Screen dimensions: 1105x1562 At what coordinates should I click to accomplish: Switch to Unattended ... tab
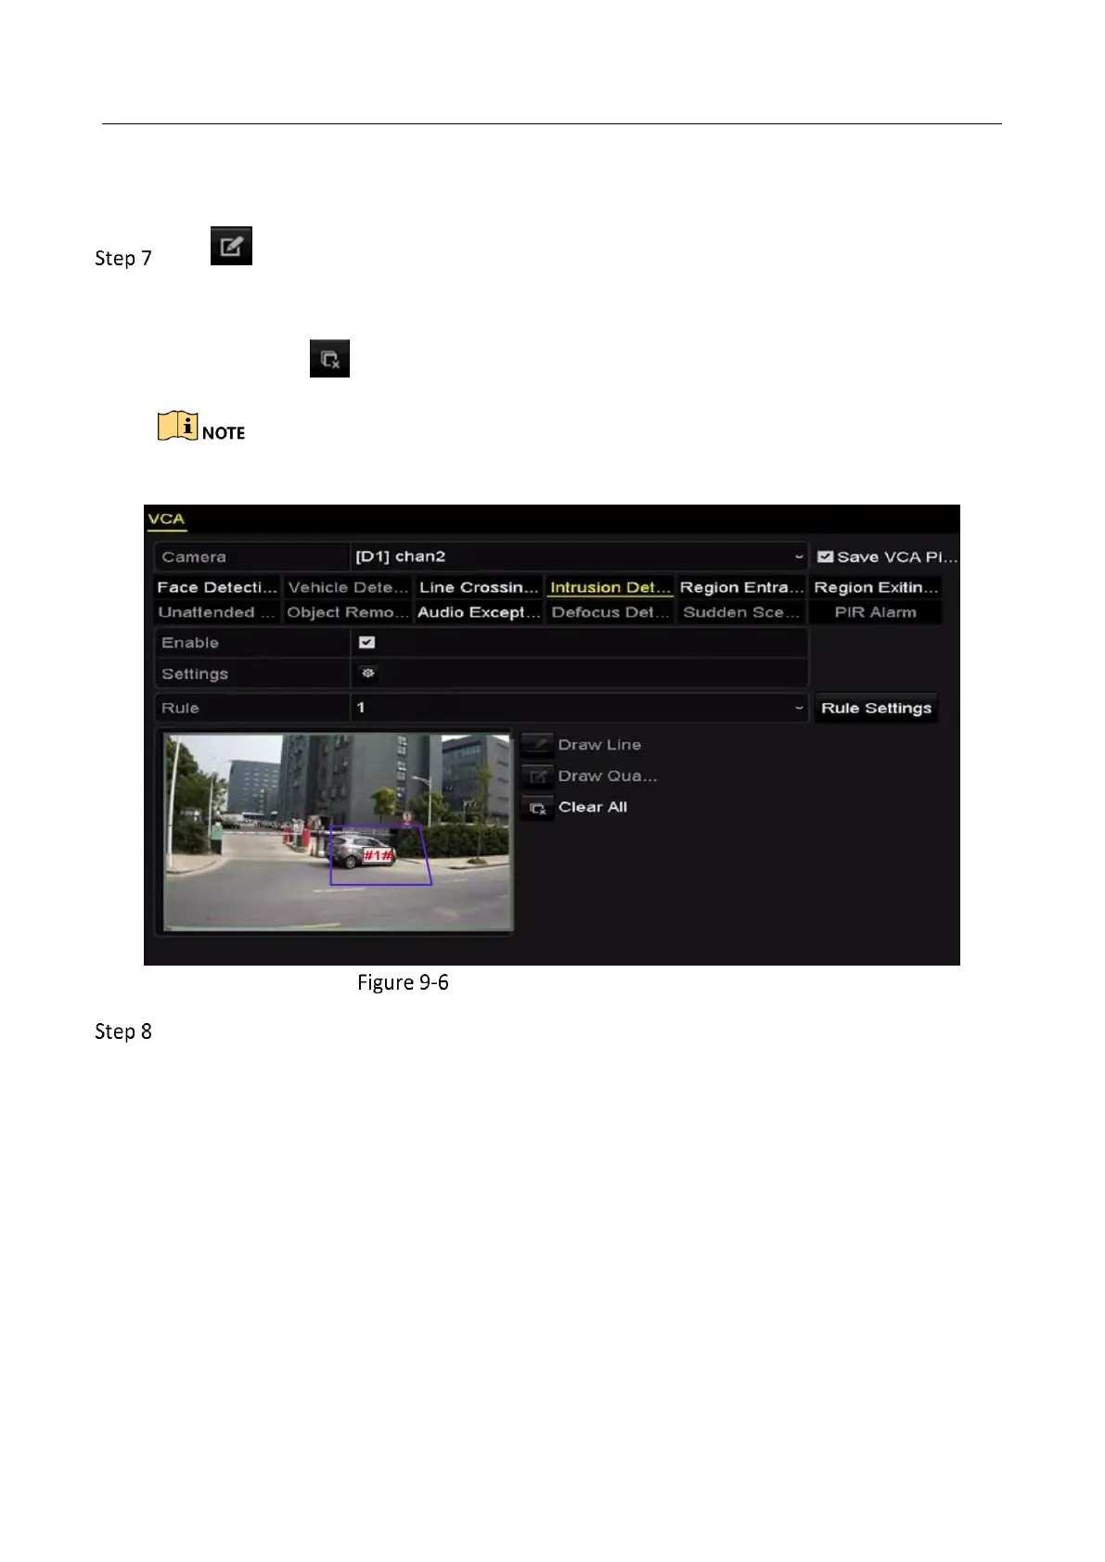click(217, 612)
